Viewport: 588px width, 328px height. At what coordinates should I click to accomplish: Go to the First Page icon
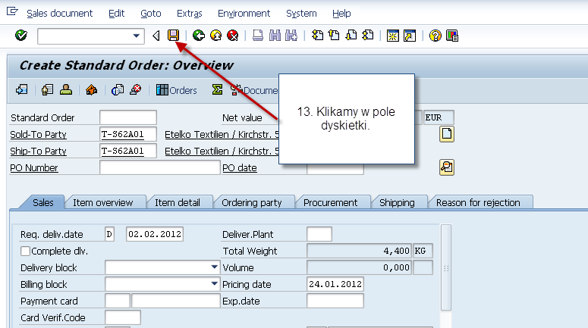click(x=317, y=36)
